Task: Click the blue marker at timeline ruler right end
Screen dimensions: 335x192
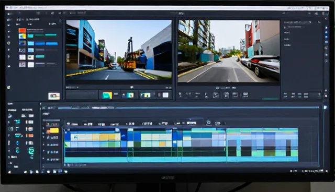Action: click(x=325, y=107)
